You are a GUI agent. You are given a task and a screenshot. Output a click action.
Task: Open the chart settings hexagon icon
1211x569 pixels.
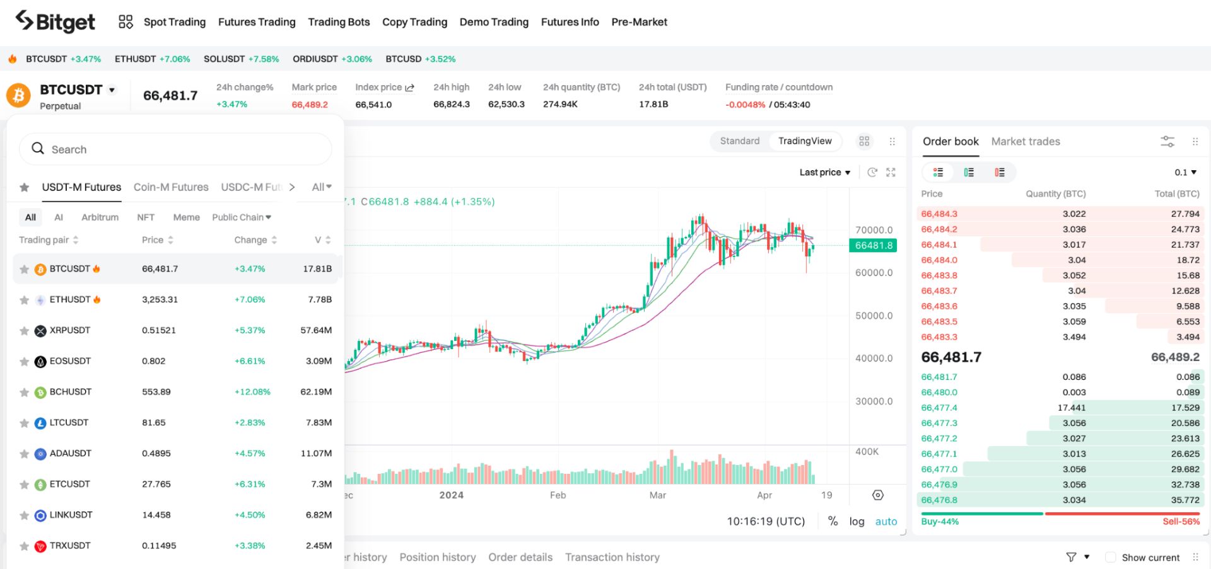878,495
